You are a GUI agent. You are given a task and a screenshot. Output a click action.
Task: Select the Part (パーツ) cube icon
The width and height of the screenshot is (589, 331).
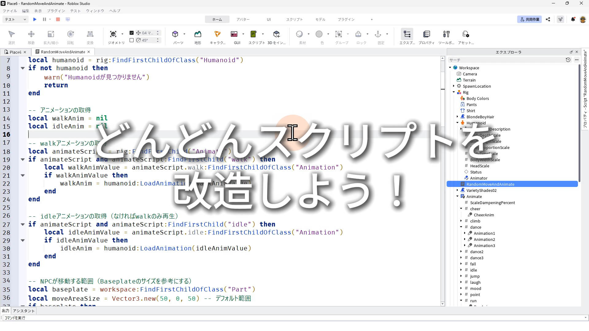[x=175, y=34]
